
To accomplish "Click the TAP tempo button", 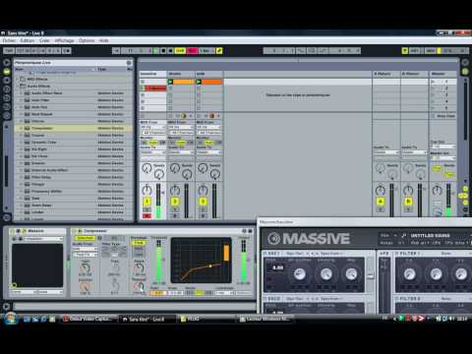I will 9,50.
